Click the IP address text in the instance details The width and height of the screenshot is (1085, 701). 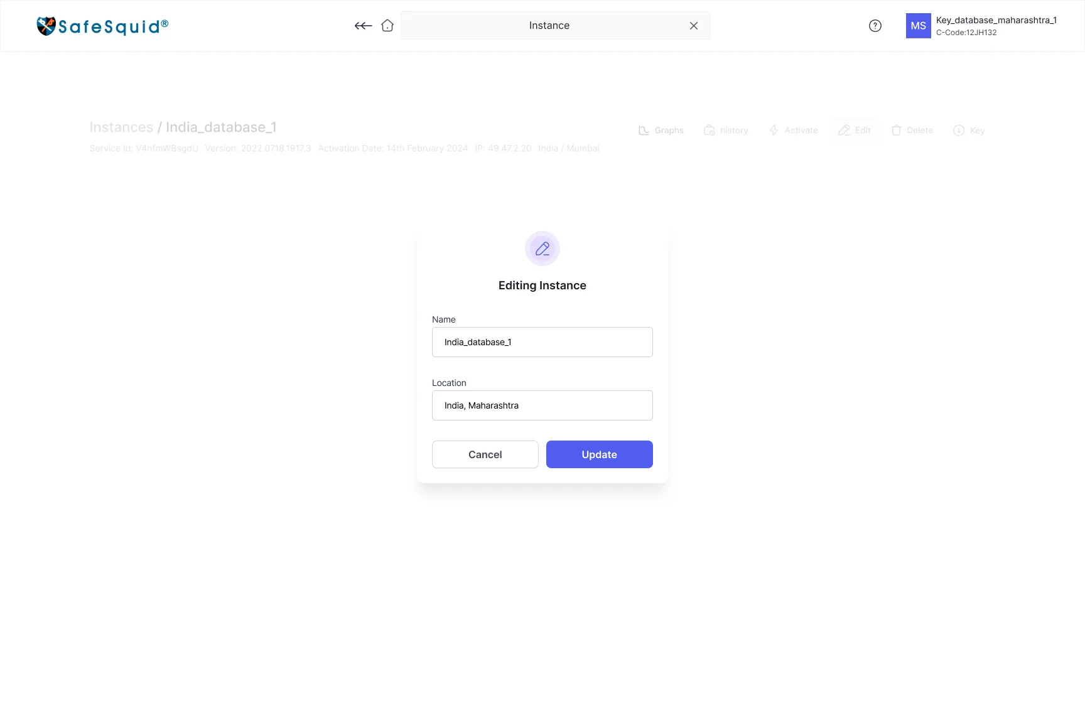click(503, 149)
